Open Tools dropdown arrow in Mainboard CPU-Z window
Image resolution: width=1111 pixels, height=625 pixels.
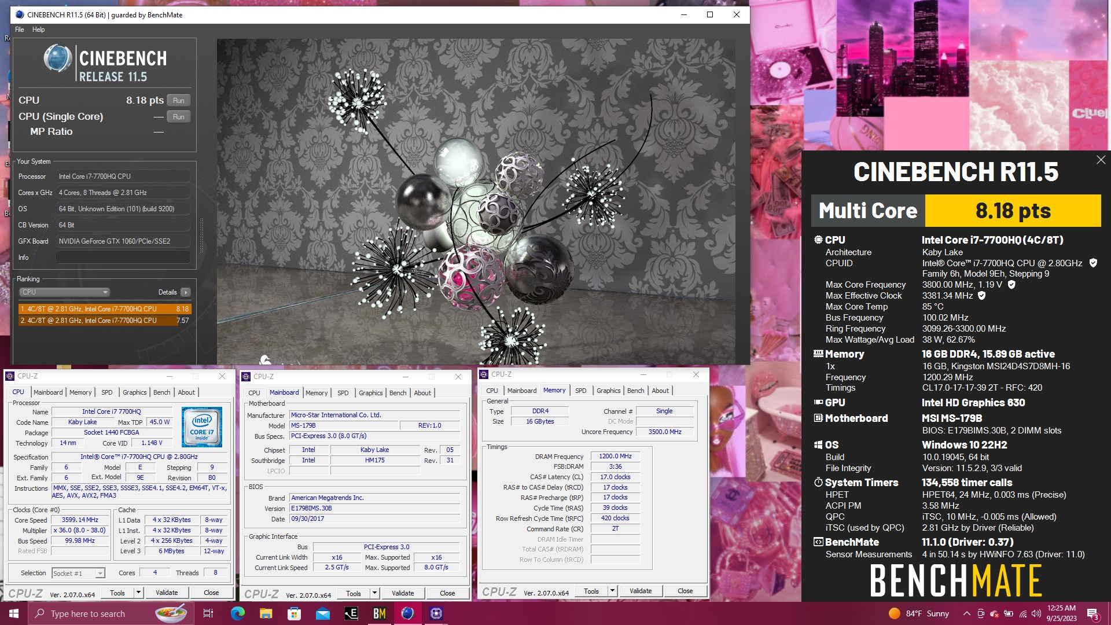point(374,593)
